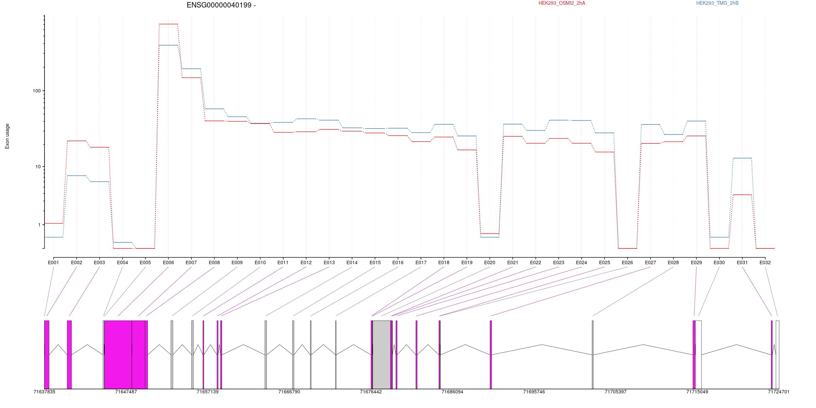Click genomic coordinate 71676442
The height and width of the screenshot is (408, 816).
tap(371, 392)
